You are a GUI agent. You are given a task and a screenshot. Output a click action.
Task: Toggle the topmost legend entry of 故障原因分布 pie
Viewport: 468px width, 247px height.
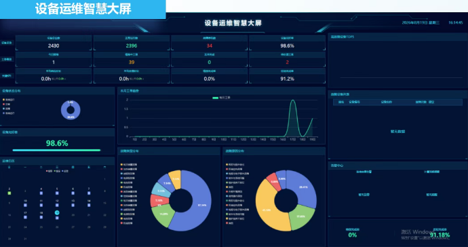tap(235, 165)
